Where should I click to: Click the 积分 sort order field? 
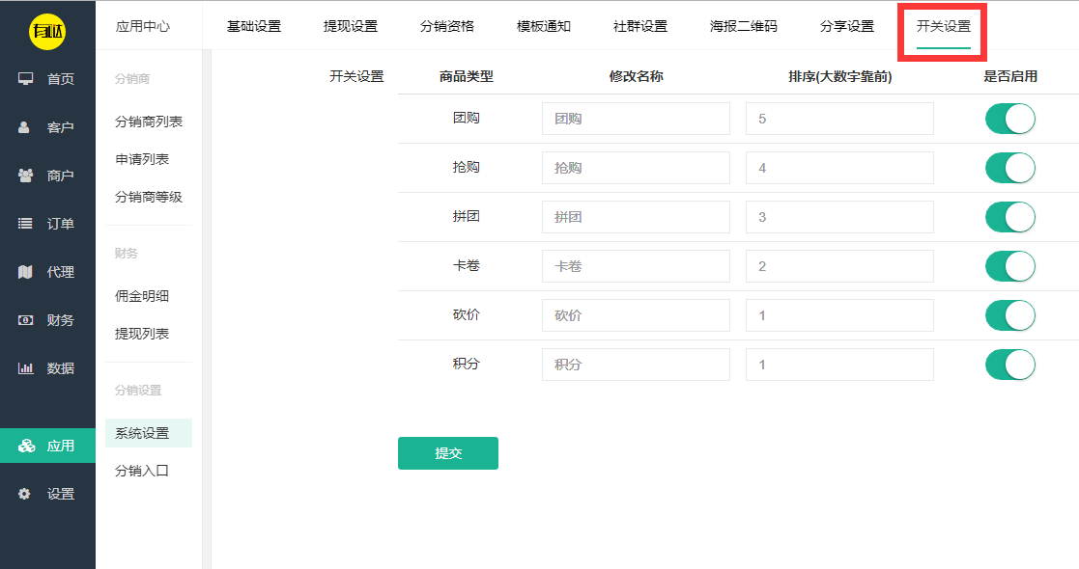839,365
